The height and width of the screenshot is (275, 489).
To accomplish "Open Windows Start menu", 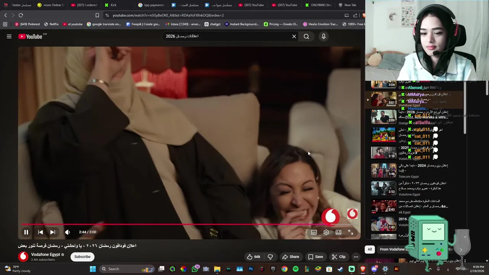I will point(92,269).
